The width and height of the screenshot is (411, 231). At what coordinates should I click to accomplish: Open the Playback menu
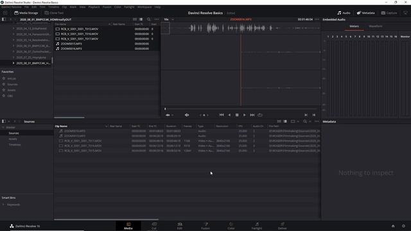tap(94, 7)
